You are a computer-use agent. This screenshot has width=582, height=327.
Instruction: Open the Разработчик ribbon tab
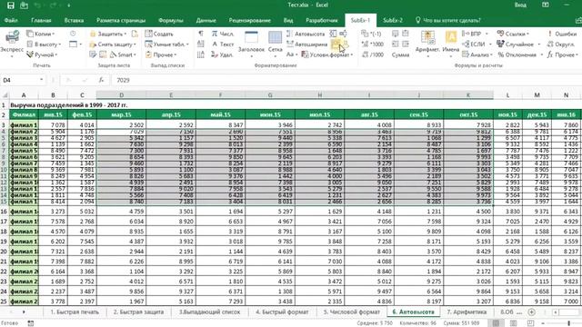322,20
